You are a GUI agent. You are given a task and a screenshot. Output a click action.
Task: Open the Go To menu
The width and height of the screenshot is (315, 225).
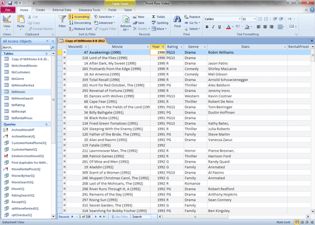(192, 23)
